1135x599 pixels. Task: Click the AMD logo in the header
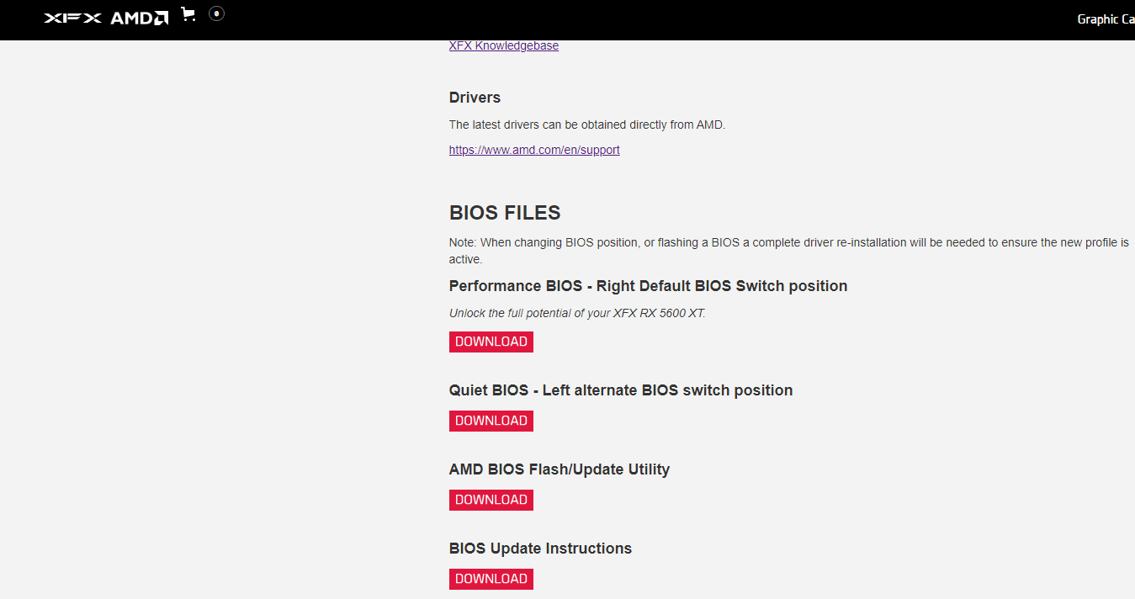pyautogui.click(x=140, y=19)
